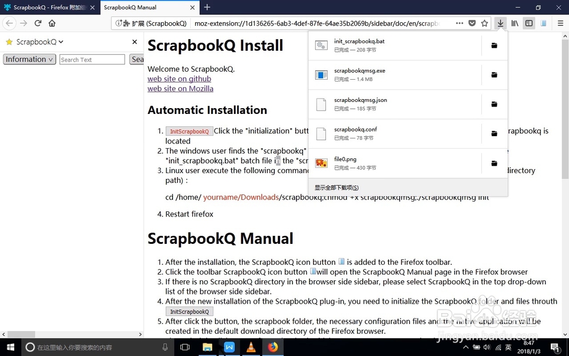The width and height of the screenshot is (569, 356).
Task: Open the taskbar clock showing 8:47
Action: (x=529, y=347)
